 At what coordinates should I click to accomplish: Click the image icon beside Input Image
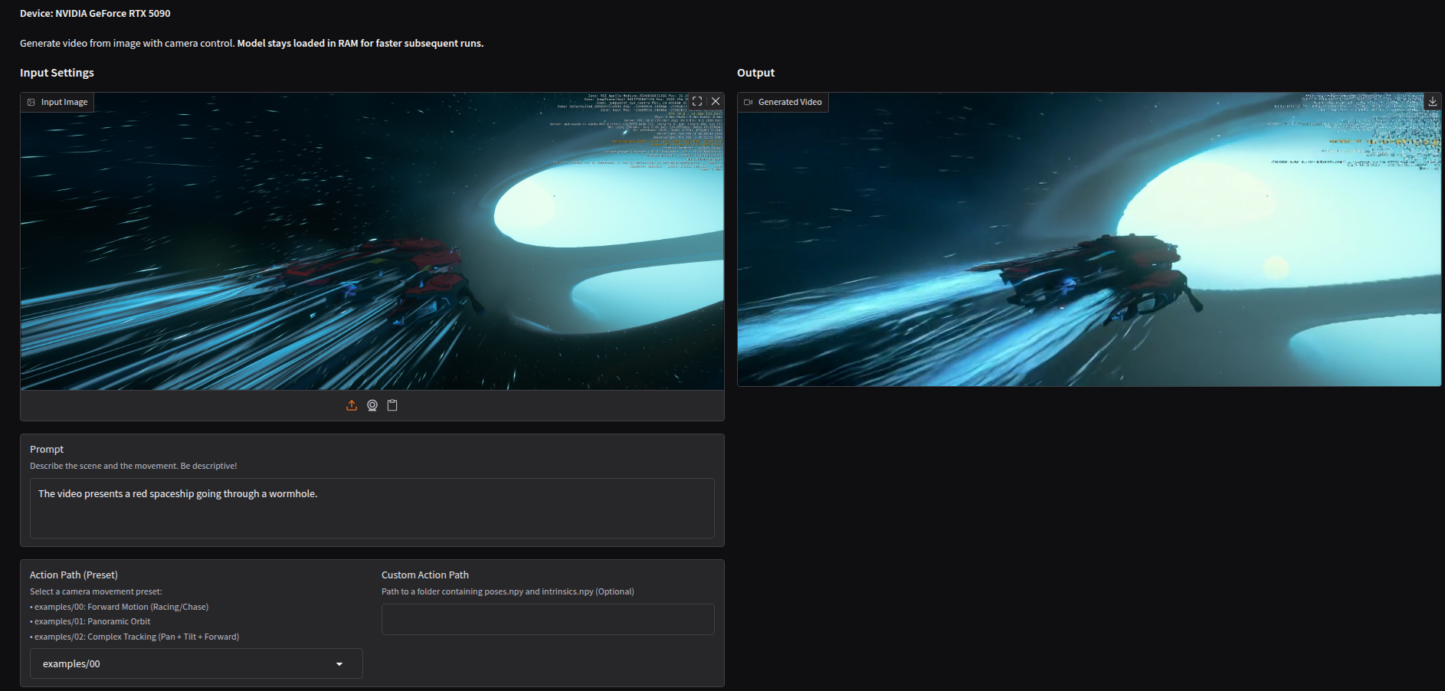click(31, 103)
